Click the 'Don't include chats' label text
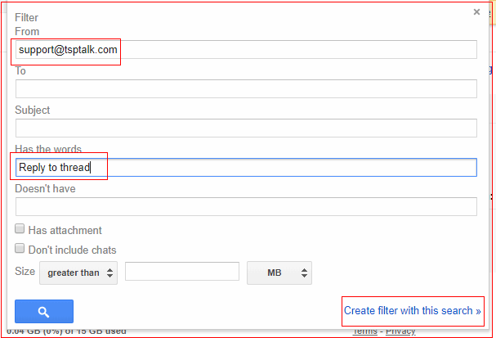Screen dimensions: 496x338 point(72,250)
